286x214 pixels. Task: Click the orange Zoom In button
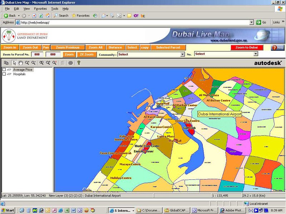pos(10,47)
